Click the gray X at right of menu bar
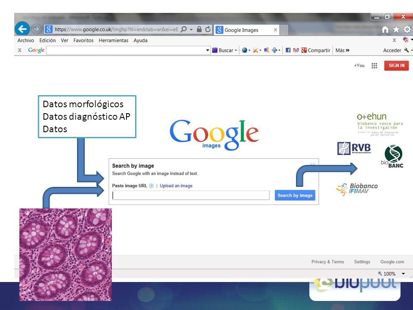This screenshot has width=413, height=310. click(395, 40)
